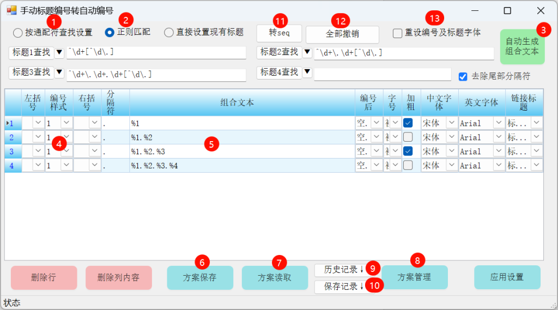Viewport: 558px width, 310px height.
Task: Open 方案管理 button
Action: point(415,277)
